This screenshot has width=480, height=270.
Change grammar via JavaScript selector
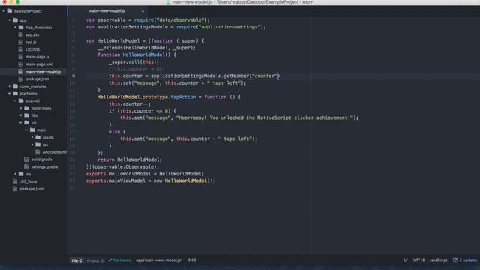click(438, 260)
